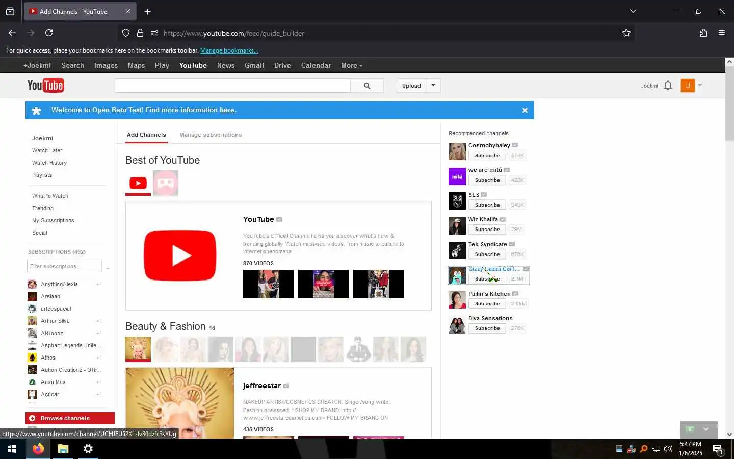
Task: Click inside the YouTube search box
Action: point(232,86)
